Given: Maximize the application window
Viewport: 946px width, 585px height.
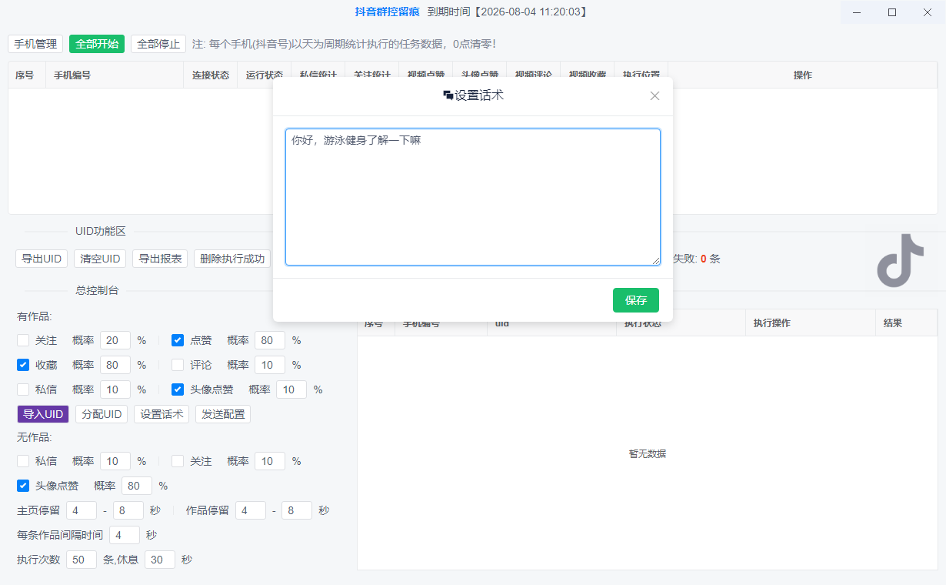Looking at the screenshot, I should (x=892, y=12).
